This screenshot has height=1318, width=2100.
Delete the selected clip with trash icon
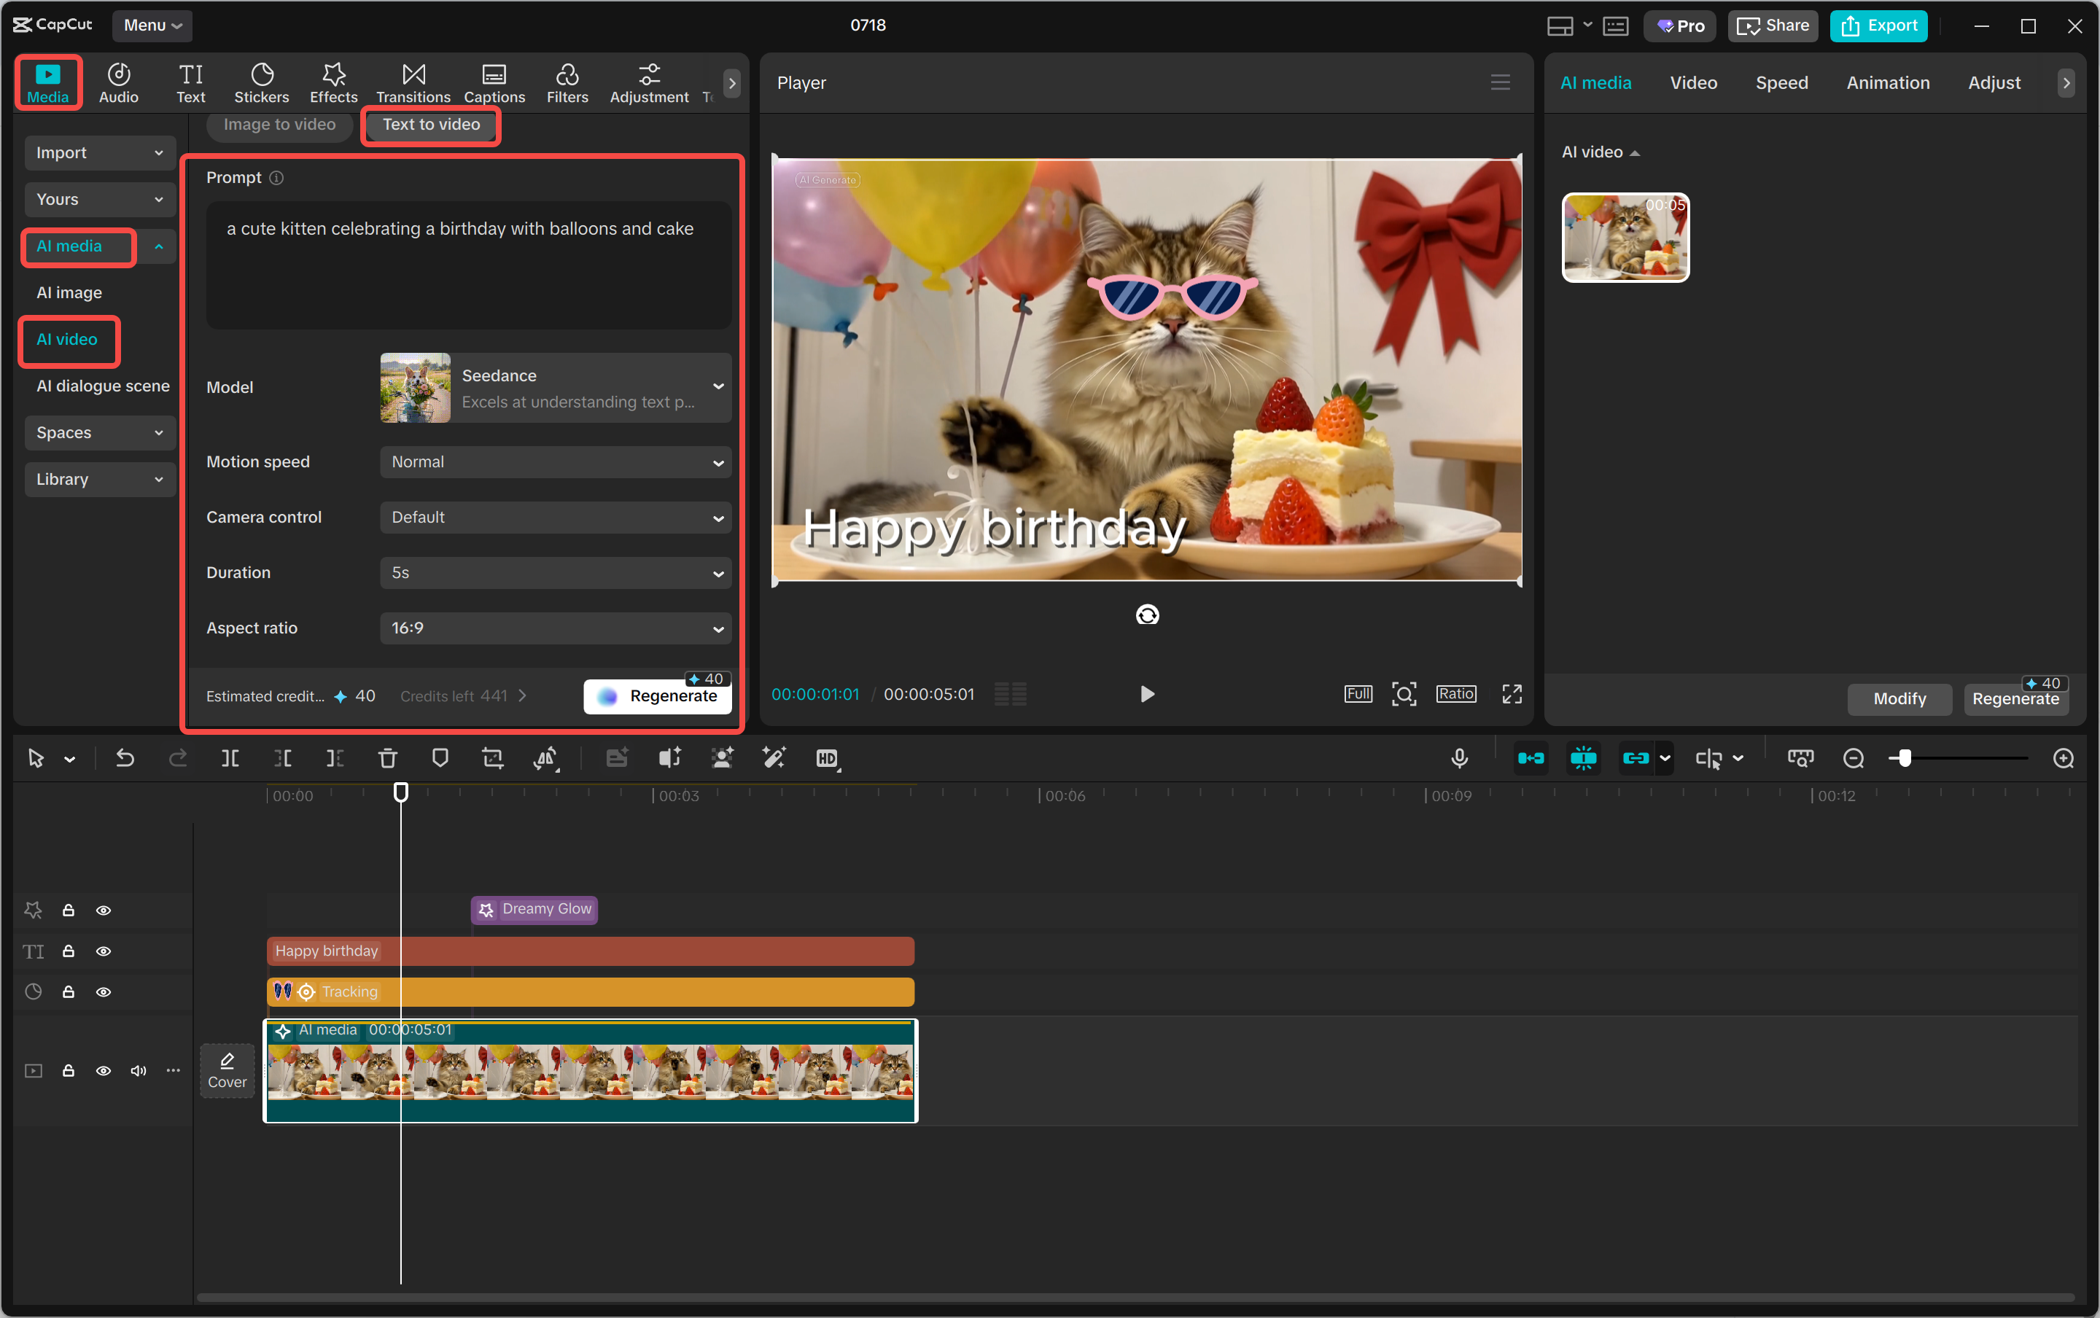(x=388, y=757)
